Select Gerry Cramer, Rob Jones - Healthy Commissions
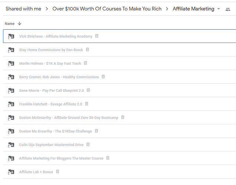This screenshot has width=236, height=185. tap(59, 77)
